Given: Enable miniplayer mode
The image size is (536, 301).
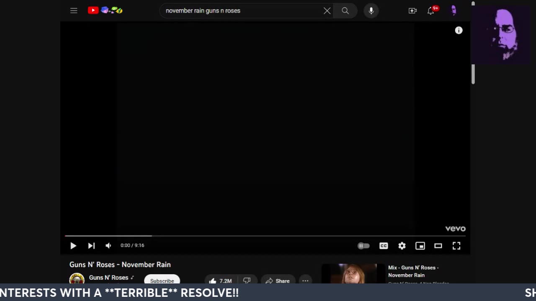Looking at the screenshot, I should [420, 246].
